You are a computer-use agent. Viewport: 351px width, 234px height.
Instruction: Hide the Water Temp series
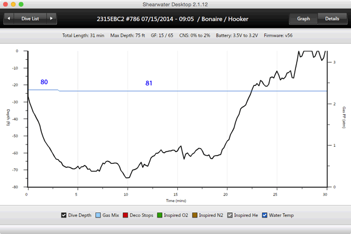[264, 215]
